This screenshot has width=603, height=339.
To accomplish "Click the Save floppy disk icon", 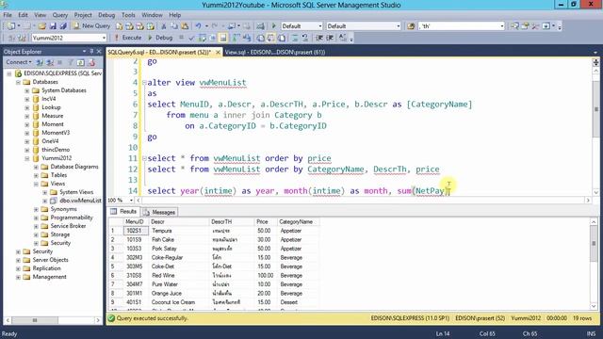I will click(x=53, y=26).
